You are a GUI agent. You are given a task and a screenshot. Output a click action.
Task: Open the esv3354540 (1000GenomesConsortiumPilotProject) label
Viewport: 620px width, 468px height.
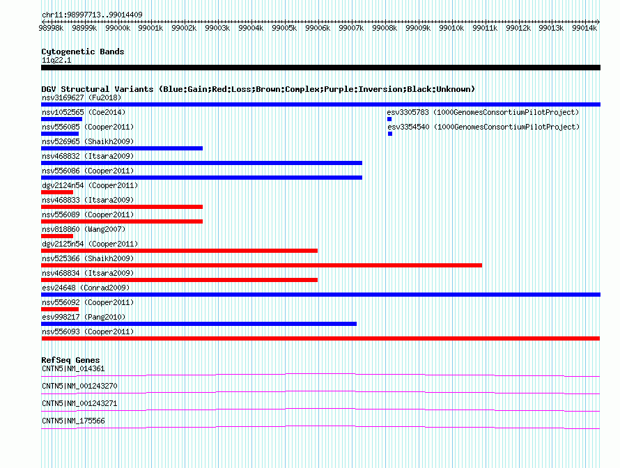483,127
